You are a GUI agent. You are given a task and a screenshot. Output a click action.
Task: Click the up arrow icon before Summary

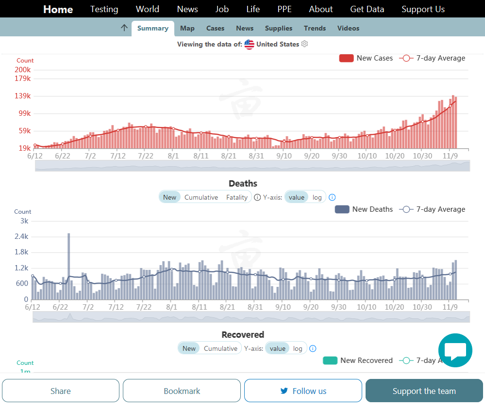pyautogui.click(x=124, y=28)
